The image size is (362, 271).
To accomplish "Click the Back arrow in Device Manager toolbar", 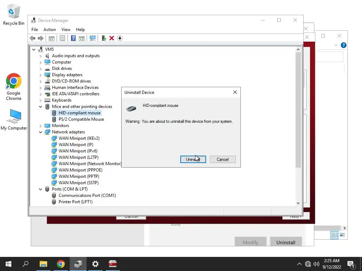I will click(33, 38).
